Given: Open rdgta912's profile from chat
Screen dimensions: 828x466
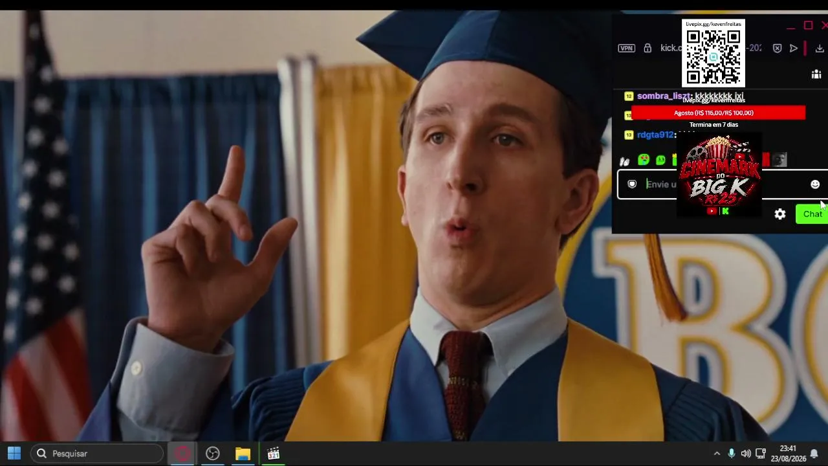Looking at the screenshot, I should (655, 135).
